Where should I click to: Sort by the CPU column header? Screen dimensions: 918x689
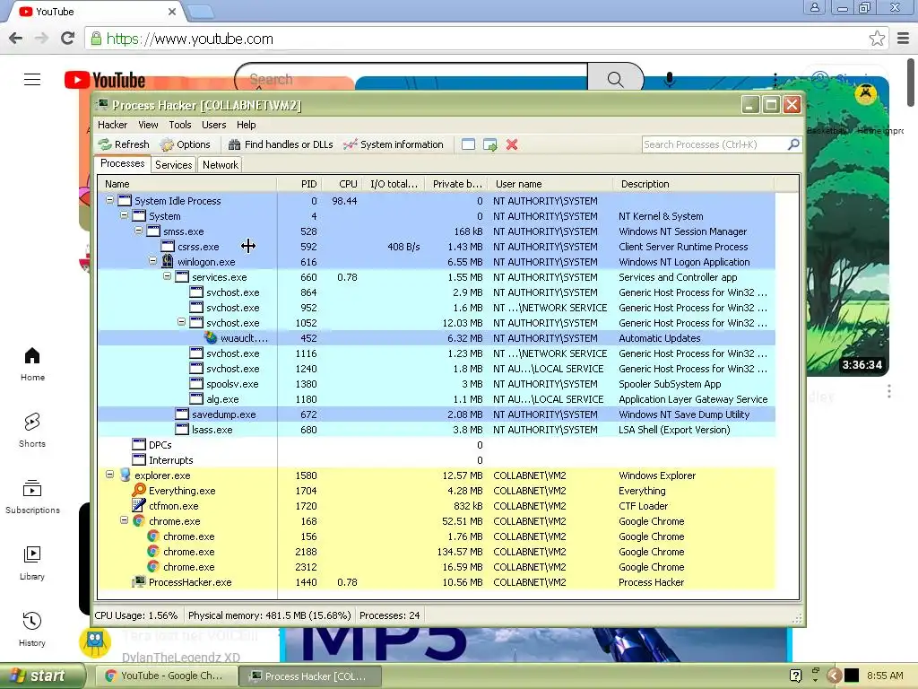pyautogui.click(x=342, y=184)
